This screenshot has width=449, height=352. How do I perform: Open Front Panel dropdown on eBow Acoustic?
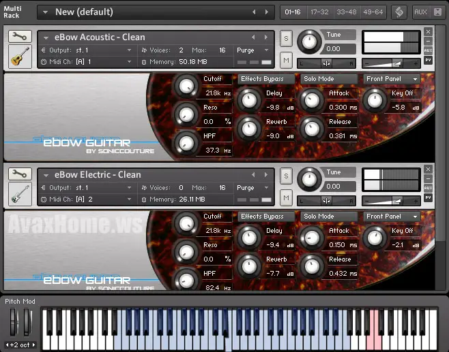pyautogui.click(x=392, y=79)
